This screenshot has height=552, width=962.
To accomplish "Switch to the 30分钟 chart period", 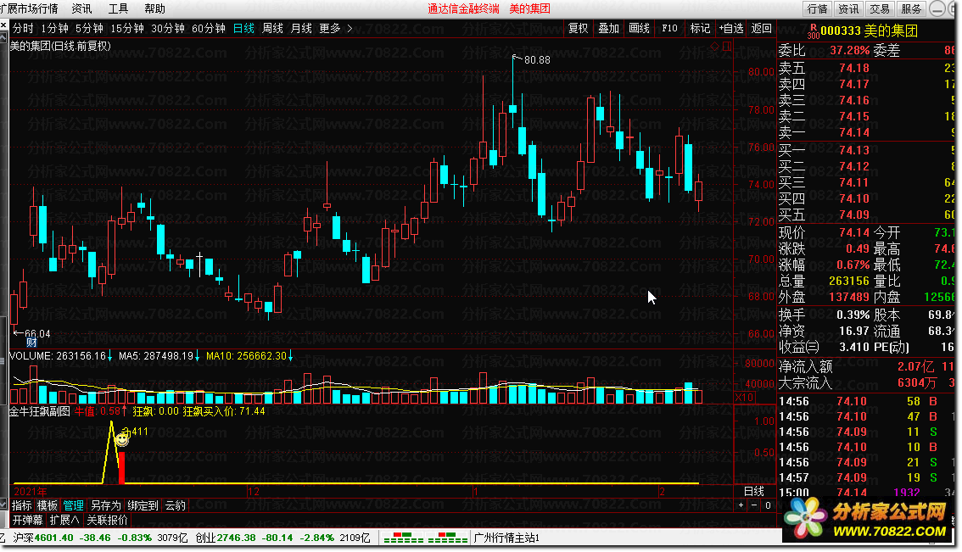I will point(167,28).
